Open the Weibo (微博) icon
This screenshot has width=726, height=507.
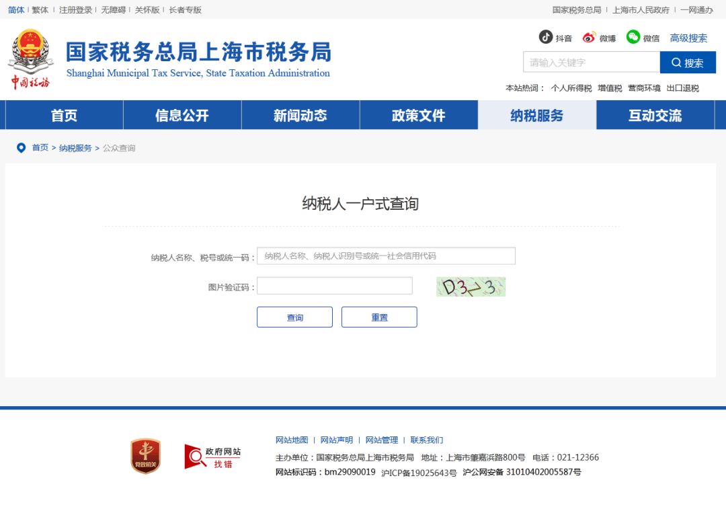pyautogui.click(x=588, y=37)
